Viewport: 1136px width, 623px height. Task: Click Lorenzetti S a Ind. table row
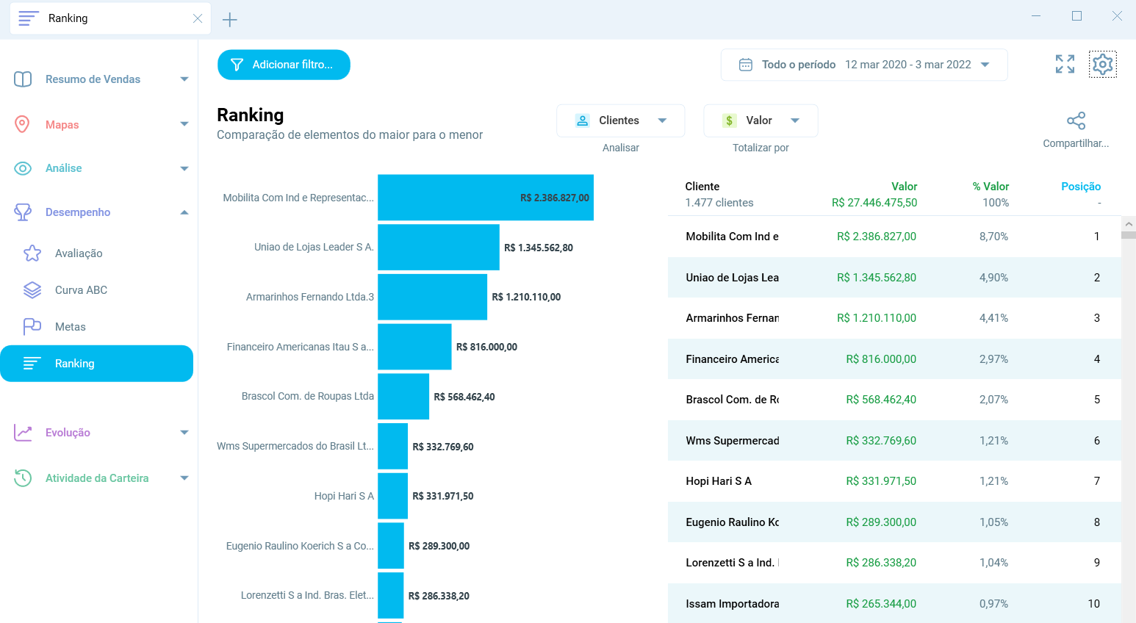pyautogui.click(x=894, y=563)
